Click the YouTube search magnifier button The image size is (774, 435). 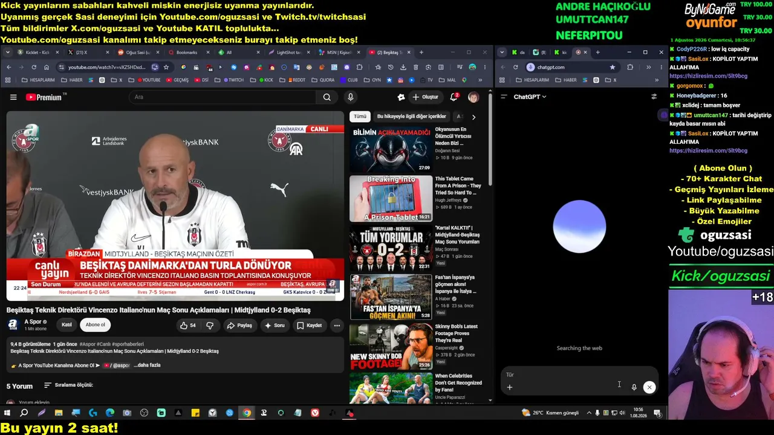point(327,97)
